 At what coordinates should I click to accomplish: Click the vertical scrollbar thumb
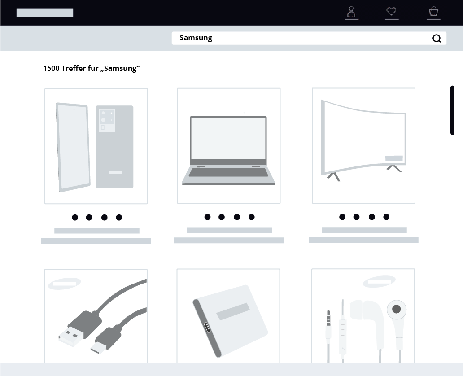tap(452, 110)
